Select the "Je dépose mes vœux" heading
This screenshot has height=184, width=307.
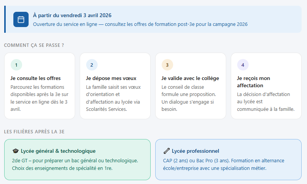click(111, 78)
